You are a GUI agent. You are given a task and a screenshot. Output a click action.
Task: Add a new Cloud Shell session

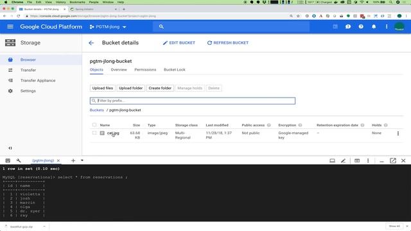(73, 160)
